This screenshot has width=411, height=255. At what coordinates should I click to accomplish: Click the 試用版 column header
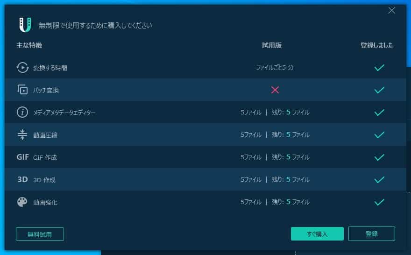pos(271,45)
